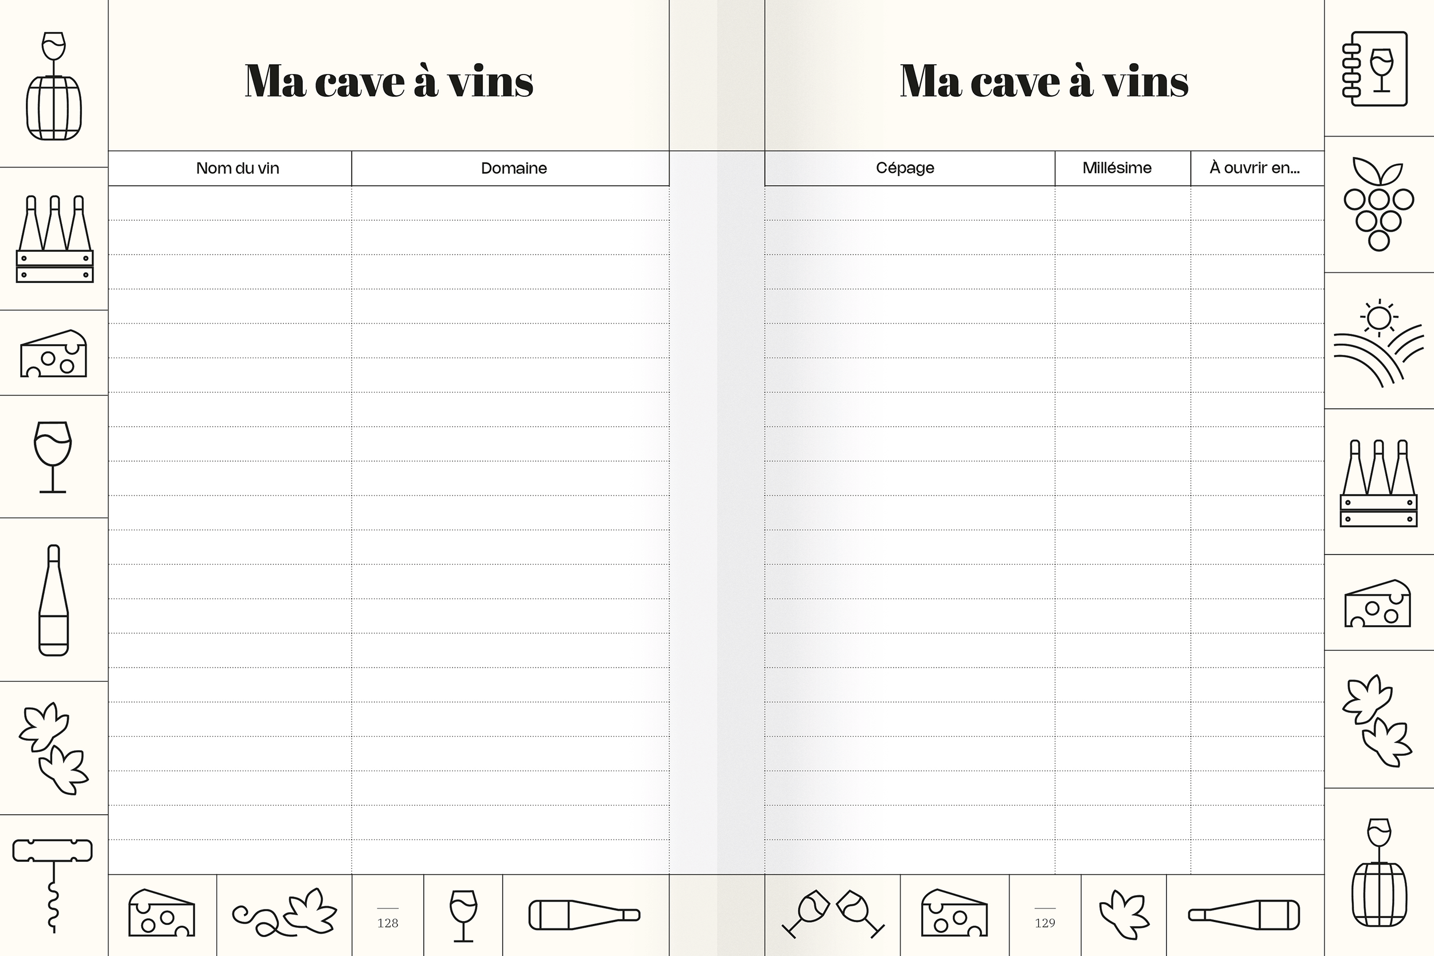Image resolution: width=1434 pixels, height=956 pixels.
Task: Select the grape bunch icon
Action: coord(1379,204)
